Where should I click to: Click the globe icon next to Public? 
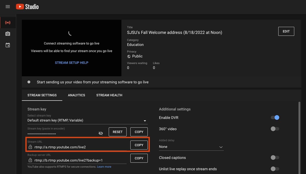129,56
